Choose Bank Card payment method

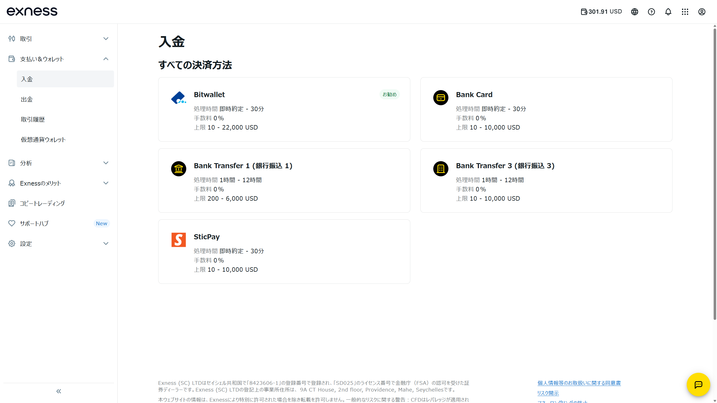pyautogui.click(x=546, y=109)
